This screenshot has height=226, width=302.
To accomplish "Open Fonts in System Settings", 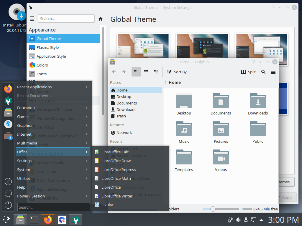I will (x=63, y=74).
